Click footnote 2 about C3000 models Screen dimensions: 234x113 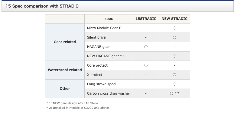[x=77, y=108]
